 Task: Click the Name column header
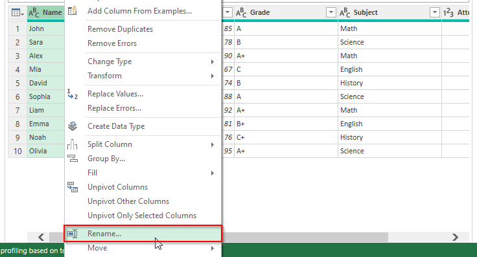point(45,12)
